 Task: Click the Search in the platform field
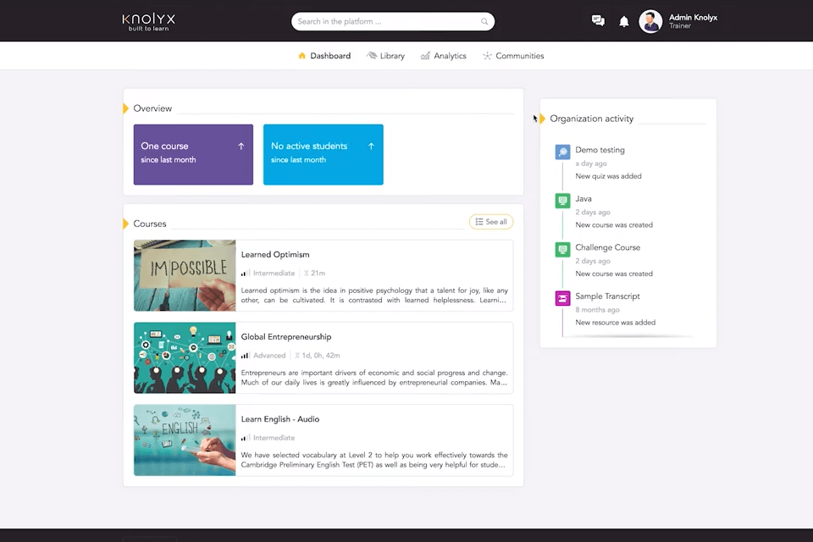coord(393,22)
